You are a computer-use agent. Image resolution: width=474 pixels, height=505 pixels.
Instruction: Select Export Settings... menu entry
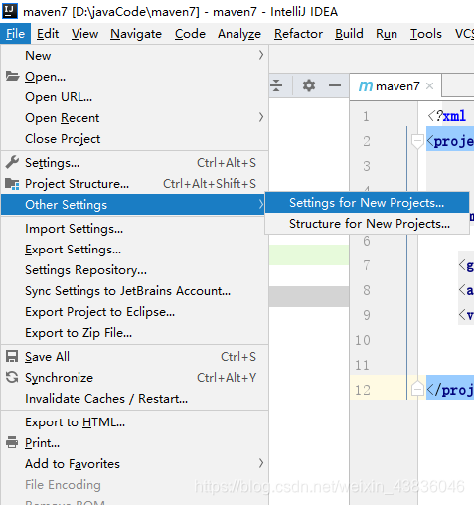click(x=134, y=250)
